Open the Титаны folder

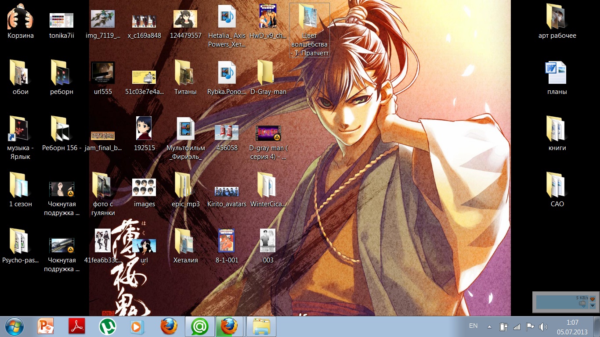click(185, 78)
